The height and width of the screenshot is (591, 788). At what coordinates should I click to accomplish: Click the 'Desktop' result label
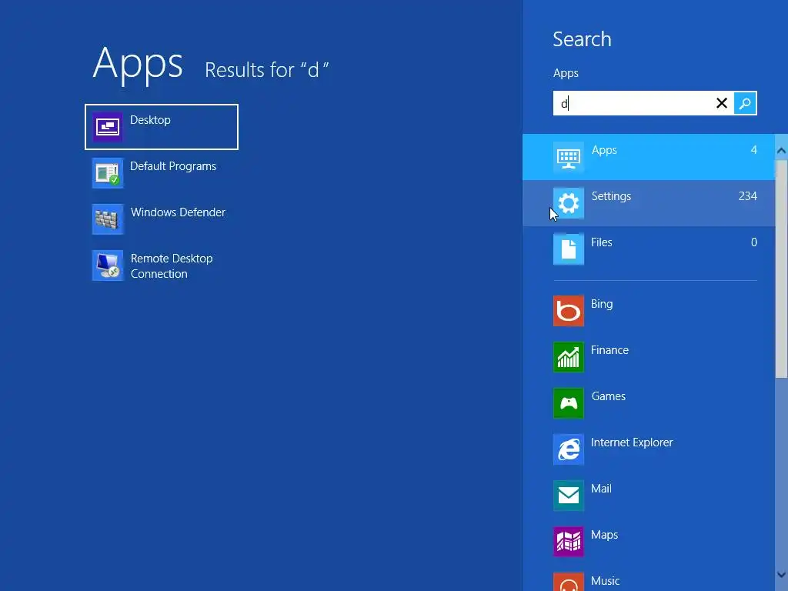(x=150, y=120)
